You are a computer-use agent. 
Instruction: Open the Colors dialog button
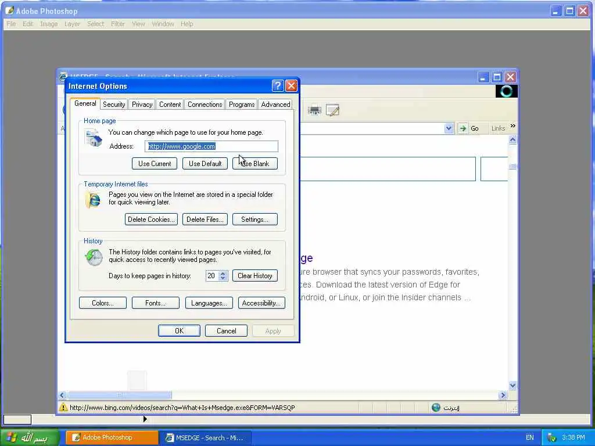pos(102,303)
